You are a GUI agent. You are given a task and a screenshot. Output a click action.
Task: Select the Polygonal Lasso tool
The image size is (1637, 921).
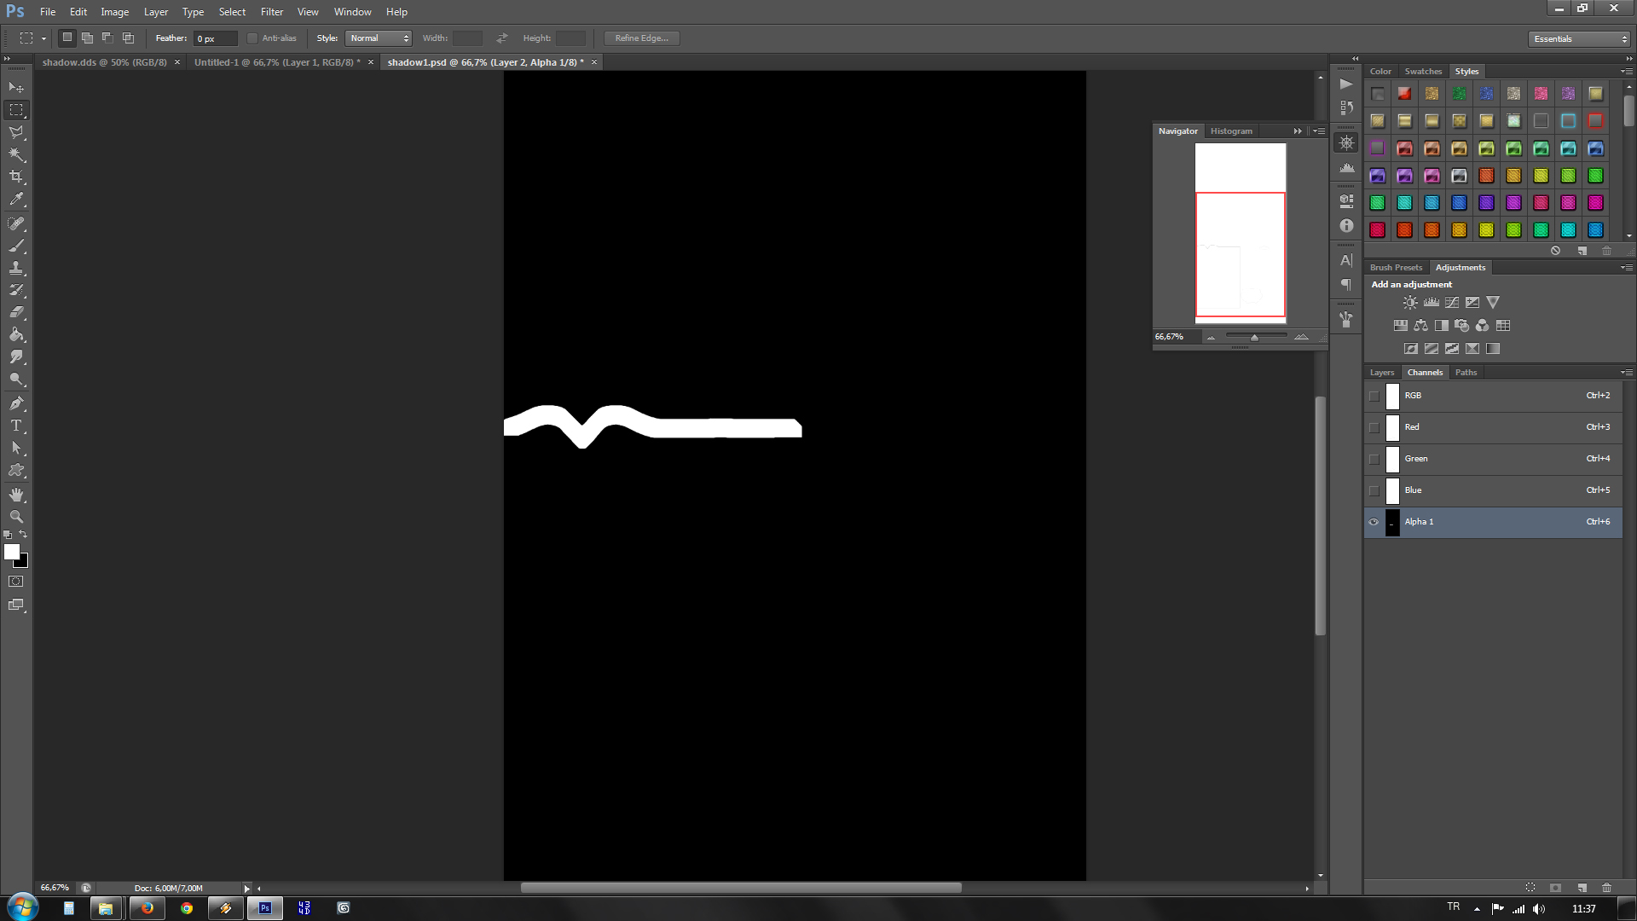pyautogui.click(x=16, y=132)
